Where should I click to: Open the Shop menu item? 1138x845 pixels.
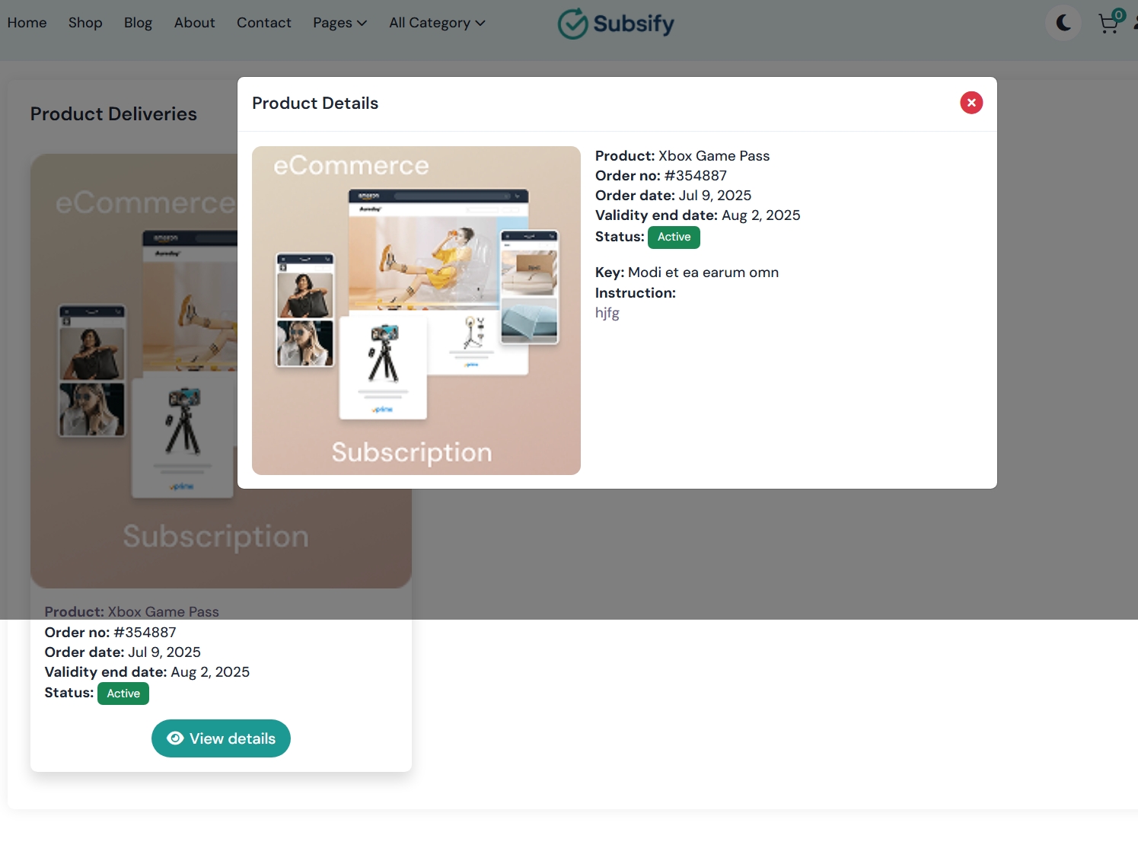coord(85,23)
